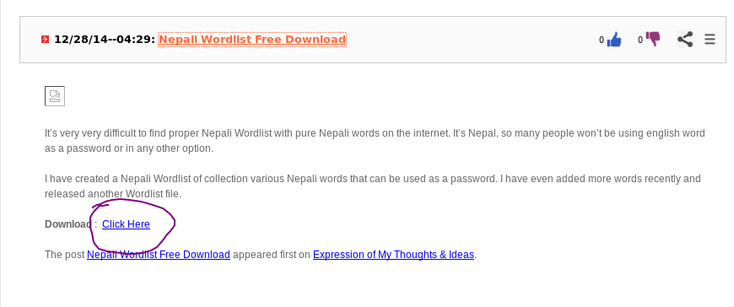Click the red arrow icon beside the date
Viewport: 734px width, 307px height.
pos(45,40)
